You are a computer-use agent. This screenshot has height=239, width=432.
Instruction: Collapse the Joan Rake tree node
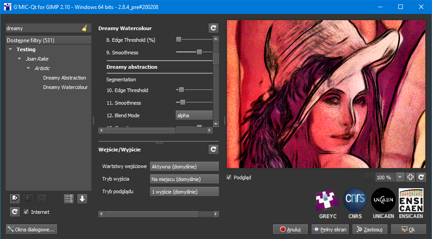click(x=19, y=59)
